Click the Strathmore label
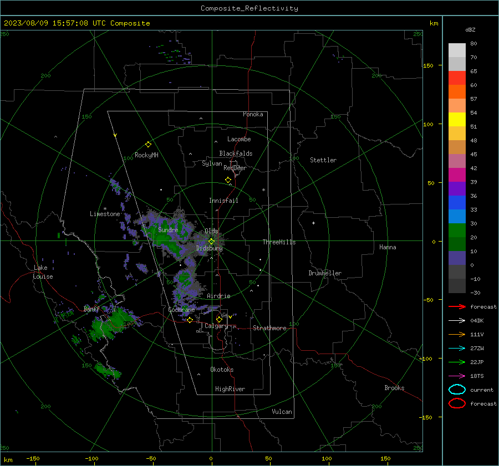 pyautogui.click(x=269, y=328)
